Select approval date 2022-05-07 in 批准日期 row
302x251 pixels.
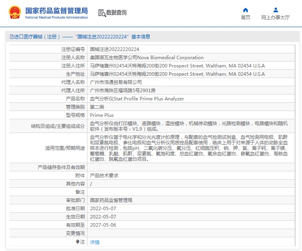tap(103, 209)
